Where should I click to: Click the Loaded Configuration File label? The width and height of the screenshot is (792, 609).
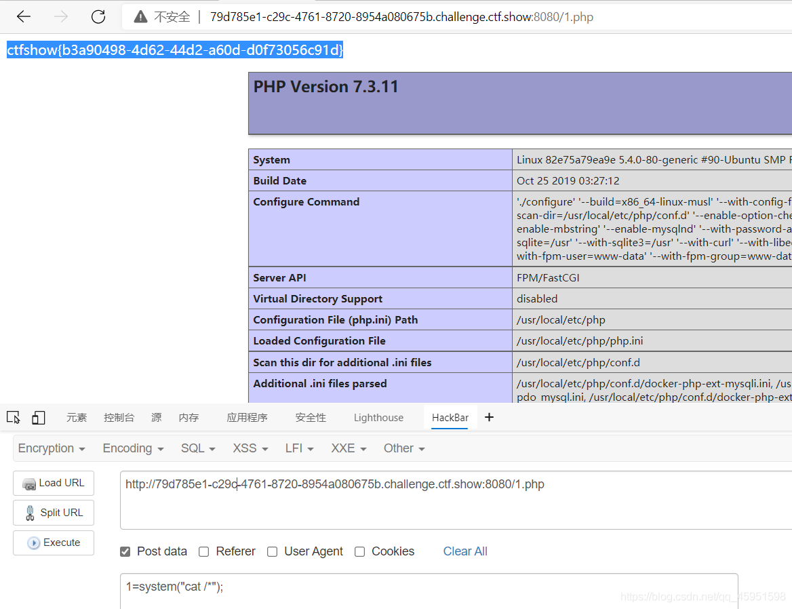(319, 341)
